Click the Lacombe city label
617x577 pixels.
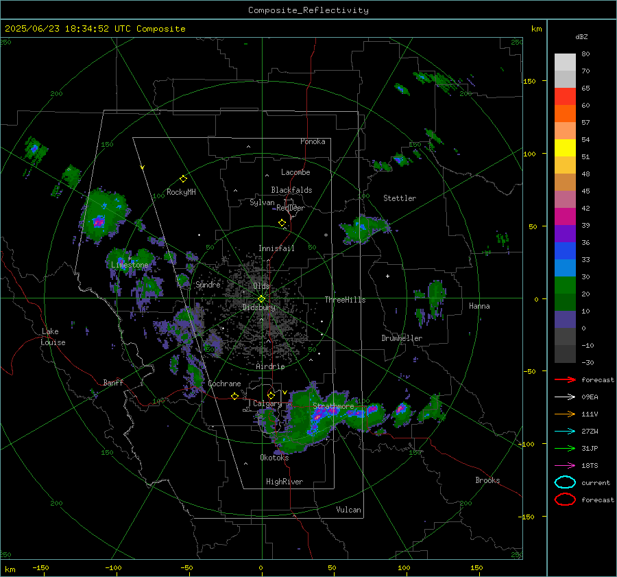click(x=295, y=172)
